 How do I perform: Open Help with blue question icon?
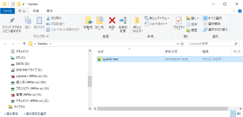[240, 11]
